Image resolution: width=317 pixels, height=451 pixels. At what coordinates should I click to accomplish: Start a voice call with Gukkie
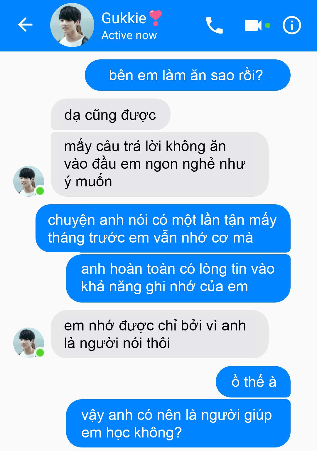214,25
